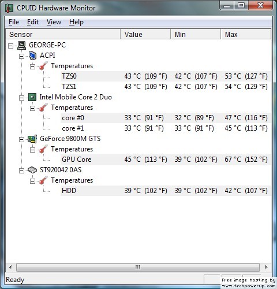Collapse Temperatures under Intel Mobile Core 2 Duo
The width and height of the screenshot is (277, 289).
[x=32, y=108]
